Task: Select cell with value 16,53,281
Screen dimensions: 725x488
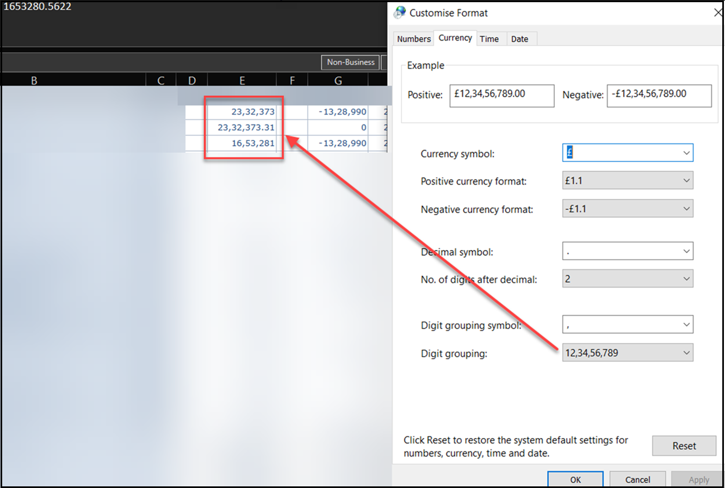Action: [x=242, y=143]
